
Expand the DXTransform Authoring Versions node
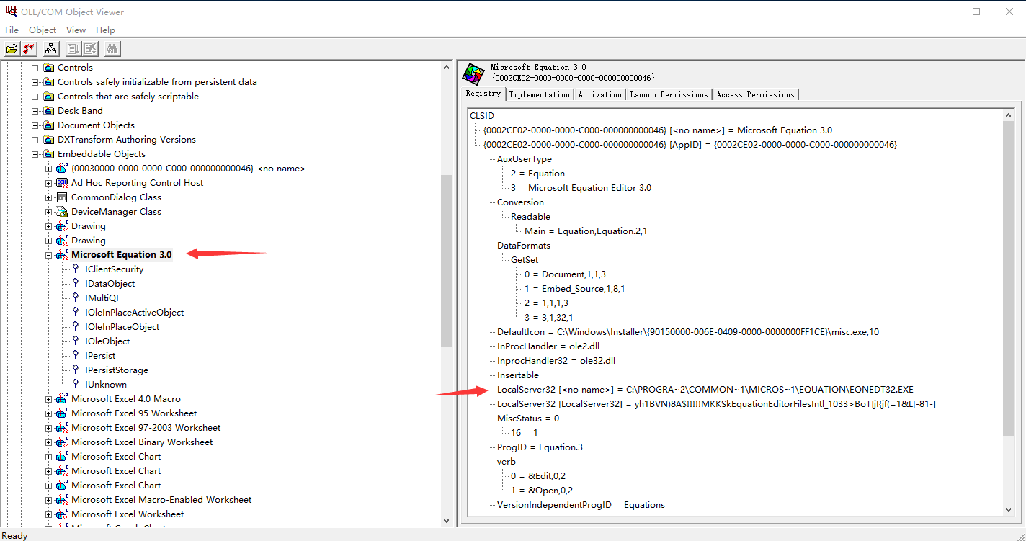click(35, 140)
